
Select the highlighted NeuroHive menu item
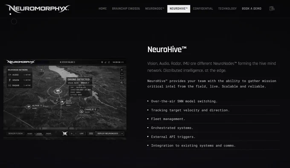coord(179,9)
